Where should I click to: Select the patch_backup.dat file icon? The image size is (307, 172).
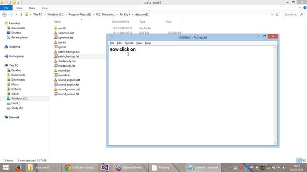[x=56, y=52]
